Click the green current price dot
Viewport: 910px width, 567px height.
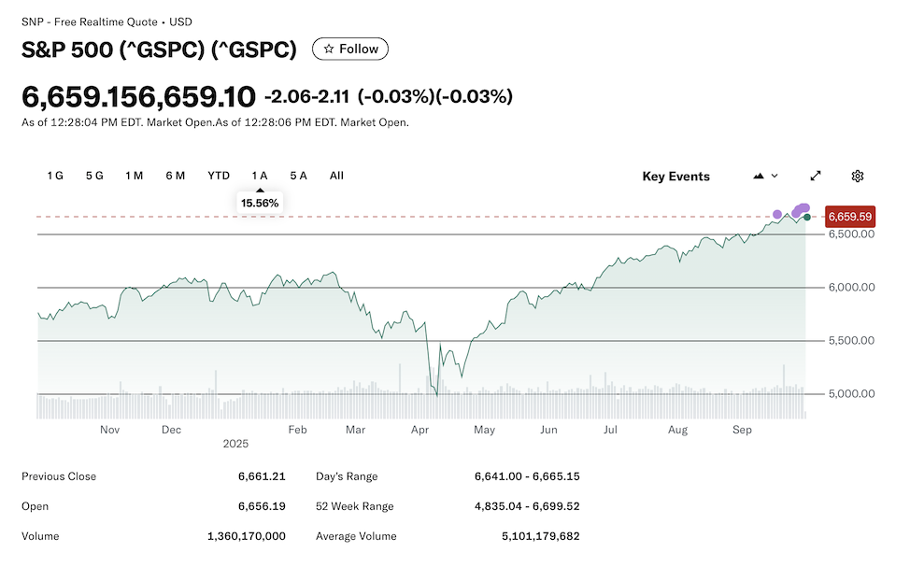(807, 218)
